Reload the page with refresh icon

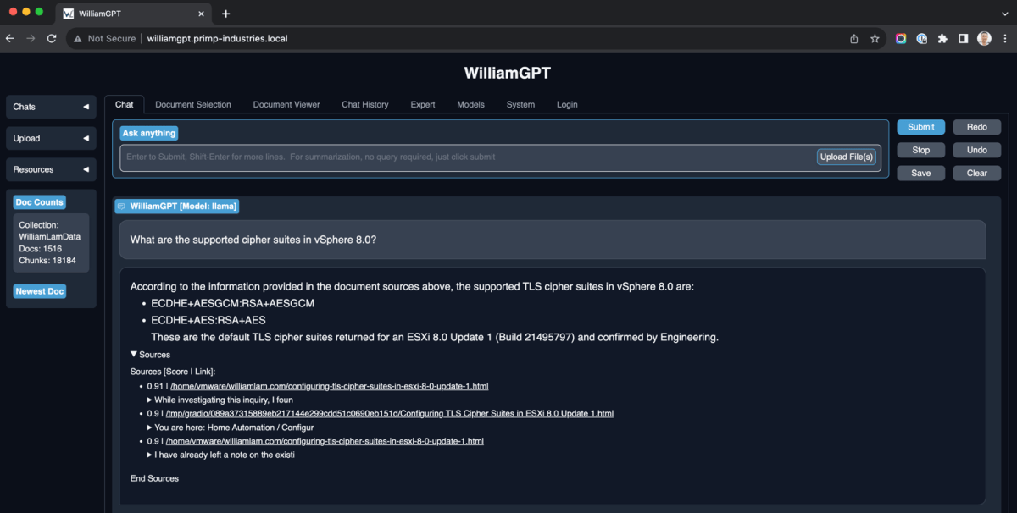(52, 38)
